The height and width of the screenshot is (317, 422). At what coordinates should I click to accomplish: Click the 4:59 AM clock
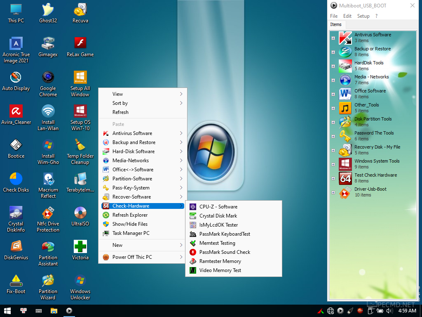click(407, 311)
